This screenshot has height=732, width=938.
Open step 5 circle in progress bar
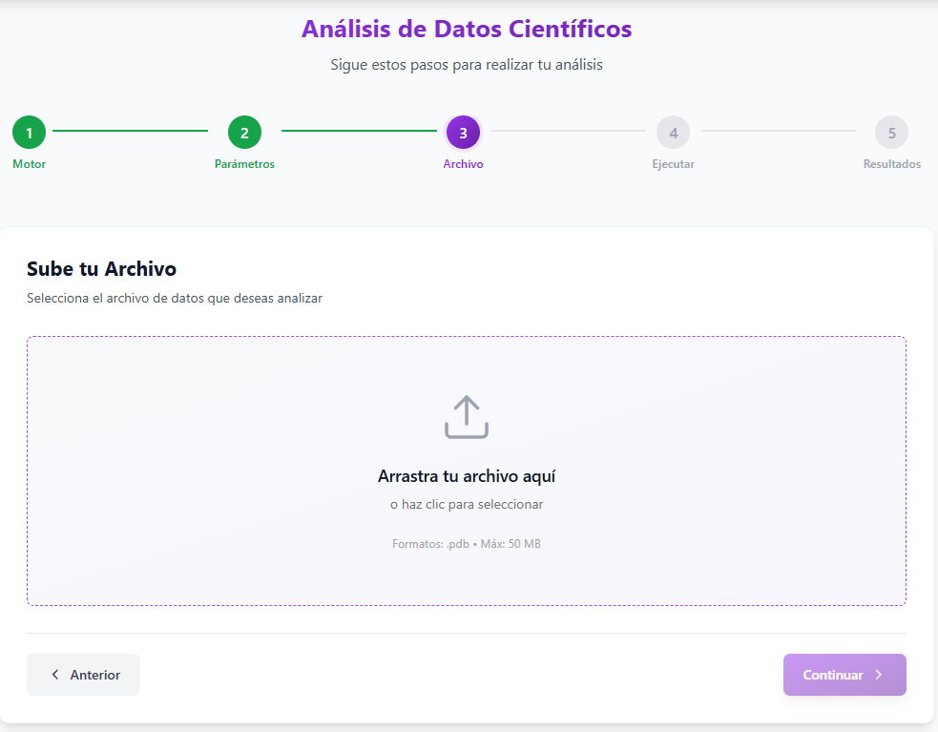click(x=891, y=133)
